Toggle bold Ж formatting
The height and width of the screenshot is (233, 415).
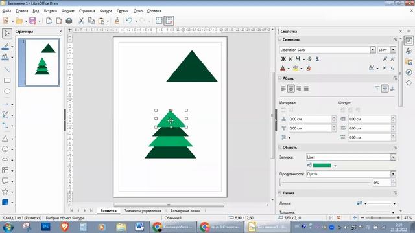283,59
